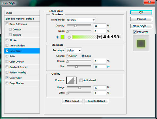Screen dimensions: 157x119
Task: Click the Range slider handle
Action: pos(79,88)
